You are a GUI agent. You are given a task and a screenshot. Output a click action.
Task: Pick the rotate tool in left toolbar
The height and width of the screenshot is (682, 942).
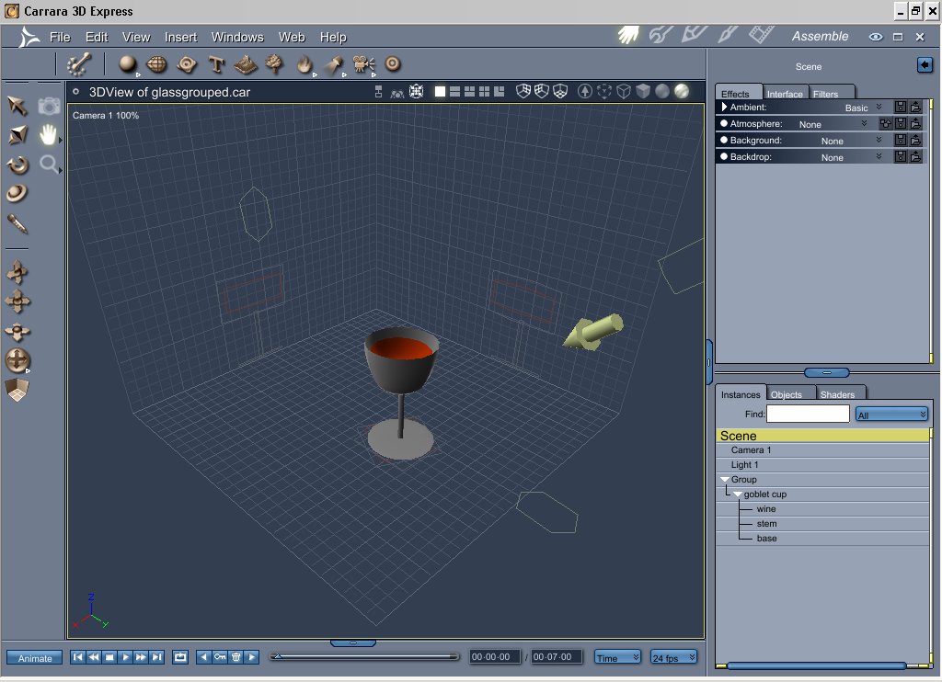(17, 165)
